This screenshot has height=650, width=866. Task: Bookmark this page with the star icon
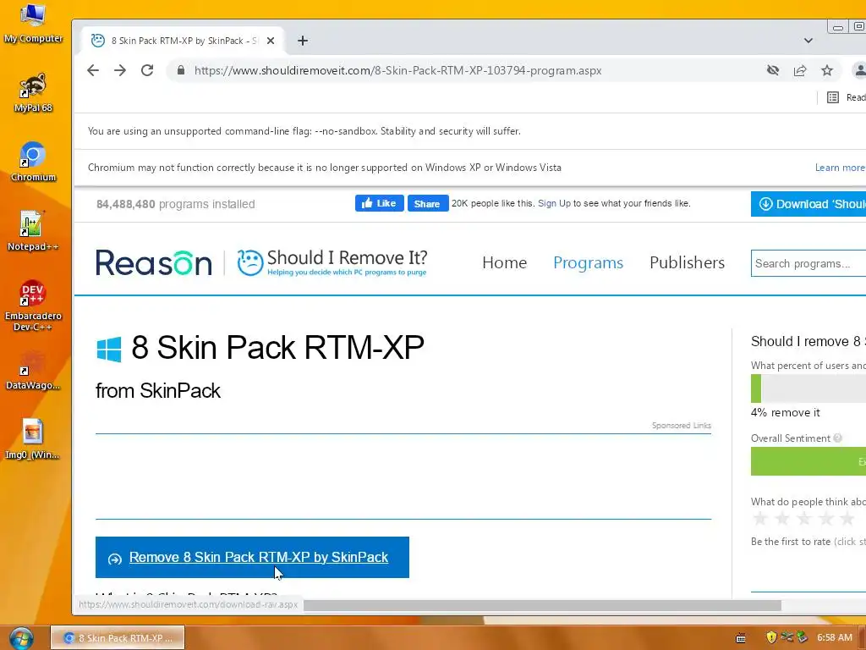[x=827, y=70]
